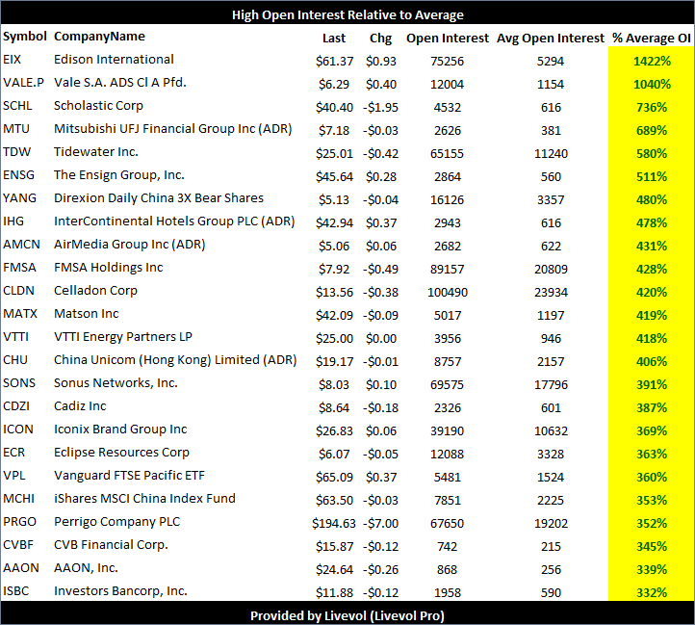Image resolution: width=695 pixels, height=625 pixels.
Task: Select the AAON symbol cell
Action: click(21, 567)
